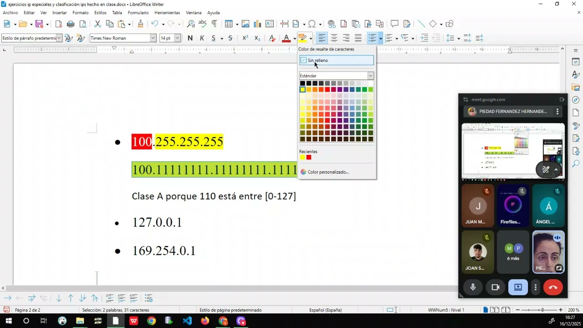Open the Herramientas menu
The image size is (583, 328).
(167, 13)
